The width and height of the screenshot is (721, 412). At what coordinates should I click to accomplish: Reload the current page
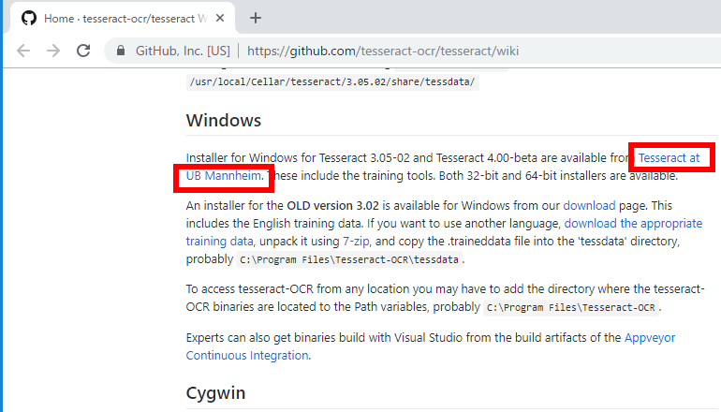pyautogui.click(x=83, y=51)
